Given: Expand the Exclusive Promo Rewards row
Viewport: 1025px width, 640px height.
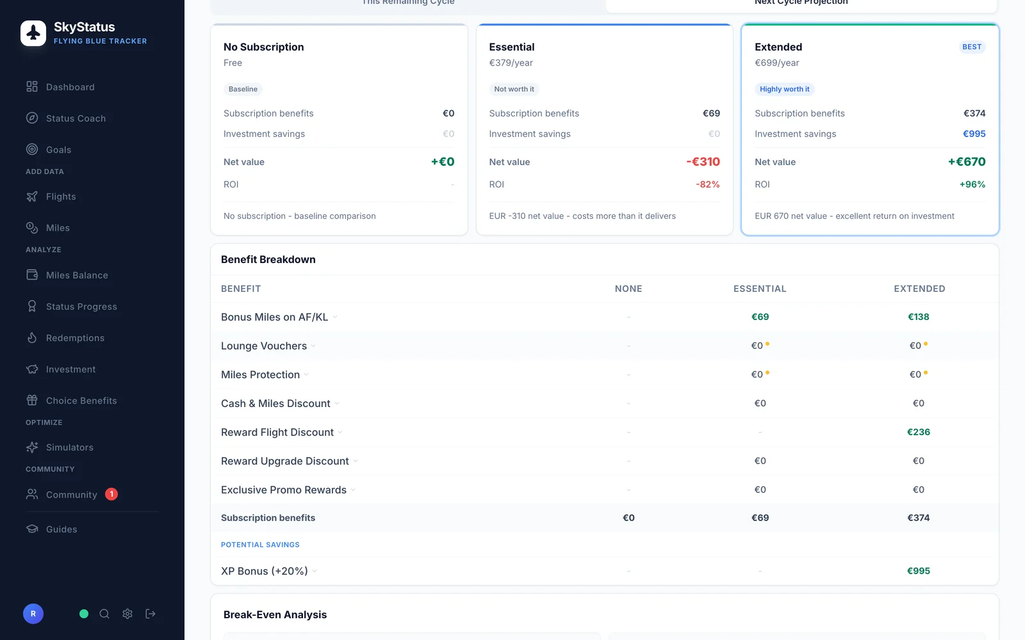Looking at the screenshot, I should click(353, 490).
